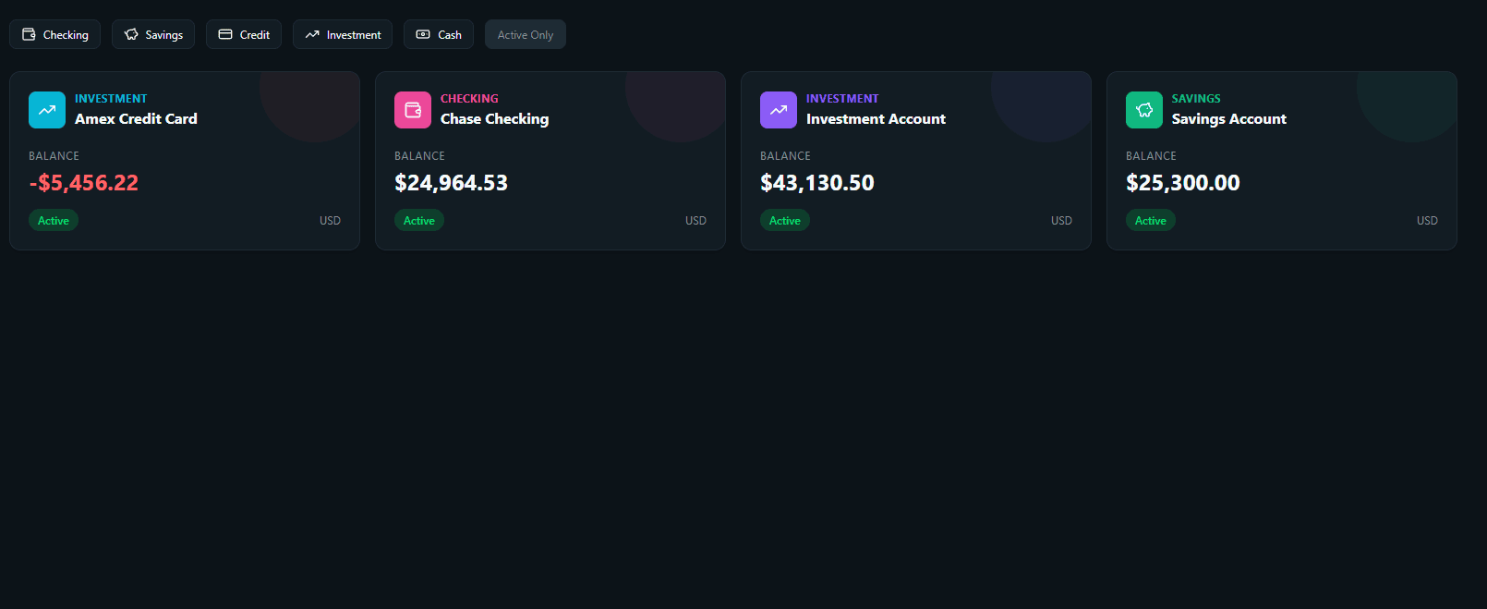
Task: Filter accounts by Checking
Action: pos(55,34)
